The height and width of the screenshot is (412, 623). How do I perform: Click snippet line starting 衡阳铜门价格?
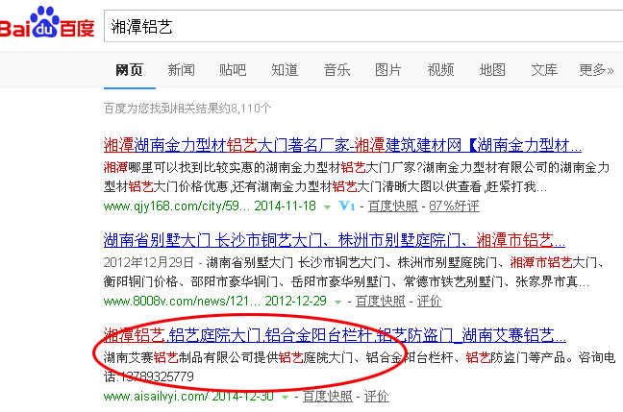pos(346,281)
